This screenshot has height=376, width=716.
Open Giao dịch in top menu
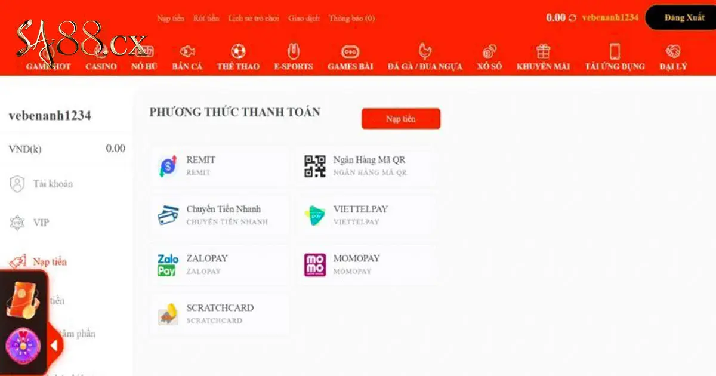(x=304, y=19)
